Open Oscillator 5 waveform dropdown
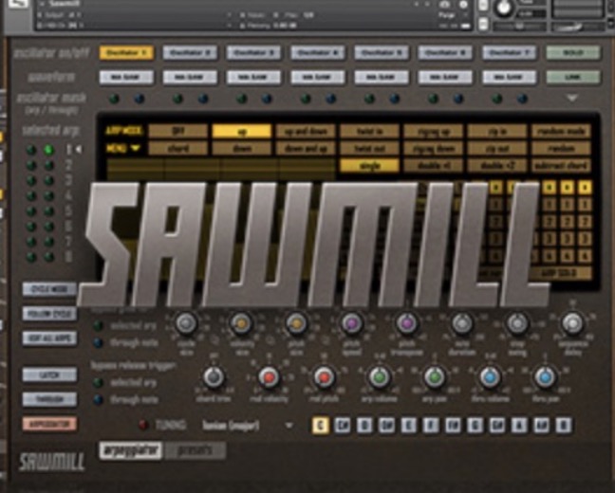Viewport: 615px width, 493px height. [382, 77]
